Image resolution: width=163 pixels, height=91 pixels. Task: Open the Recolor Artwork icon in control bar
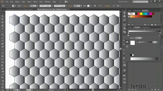point(94,6)
